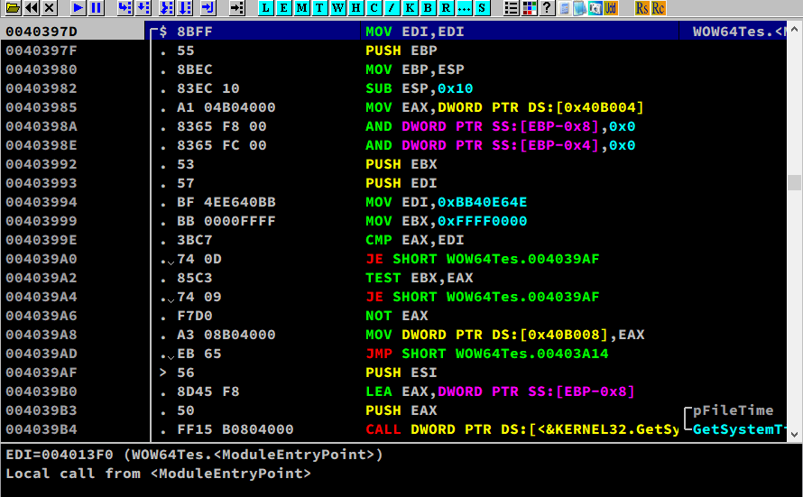Show the Call stack (K button)
Image resolution: width=803 pixels, height=497 pixels.
pyautogui.click(x=411, y=8)
